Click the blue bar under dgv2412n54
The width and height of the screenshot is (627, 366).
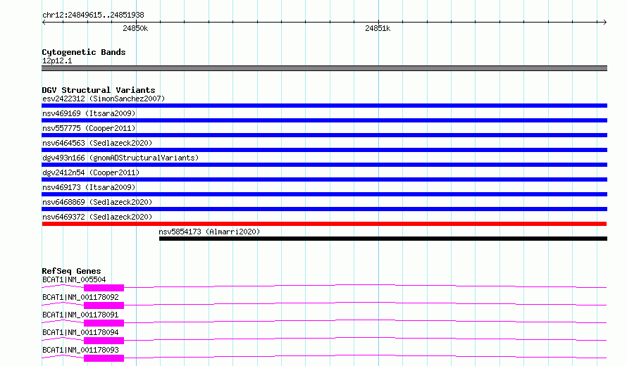point(324,179)
